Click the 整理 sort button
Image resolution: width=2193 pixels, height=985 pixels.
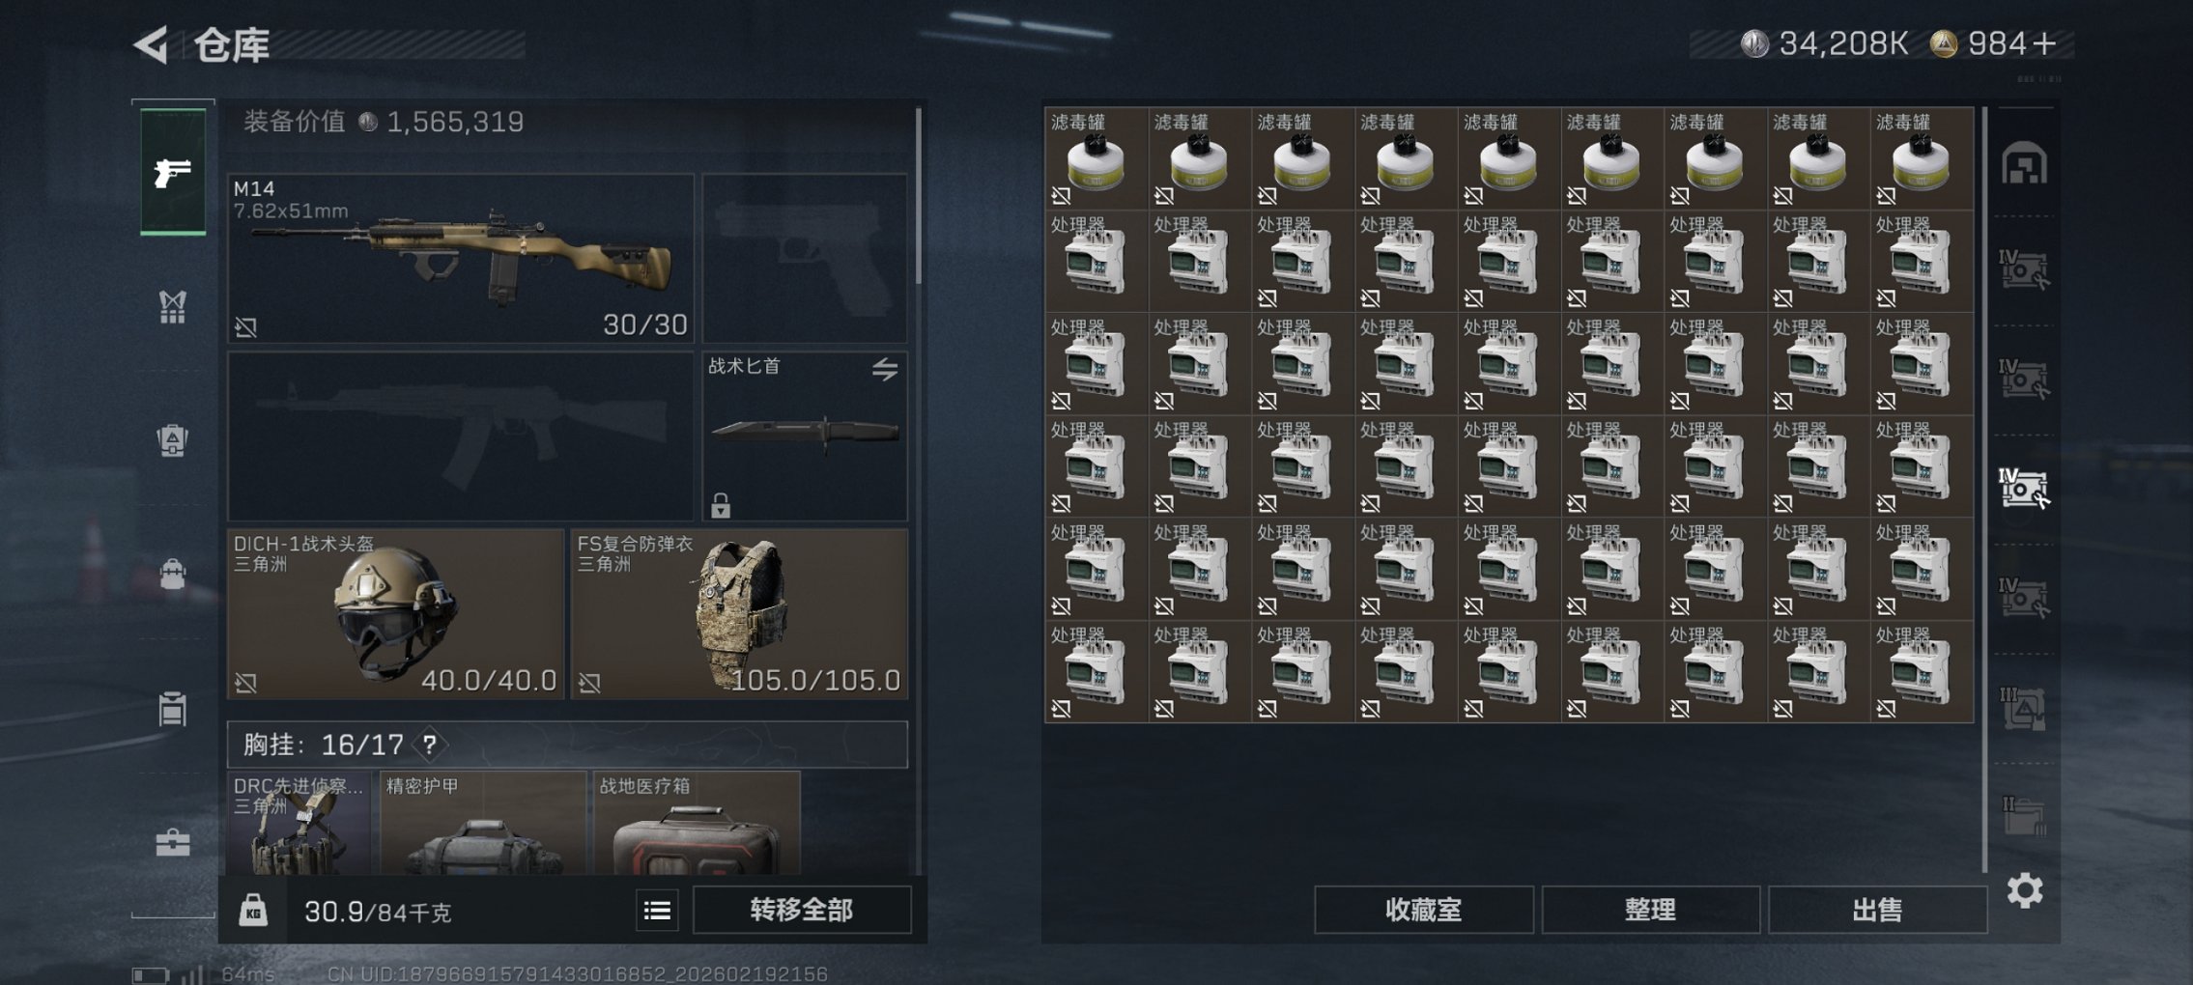tap(1650, 910)
